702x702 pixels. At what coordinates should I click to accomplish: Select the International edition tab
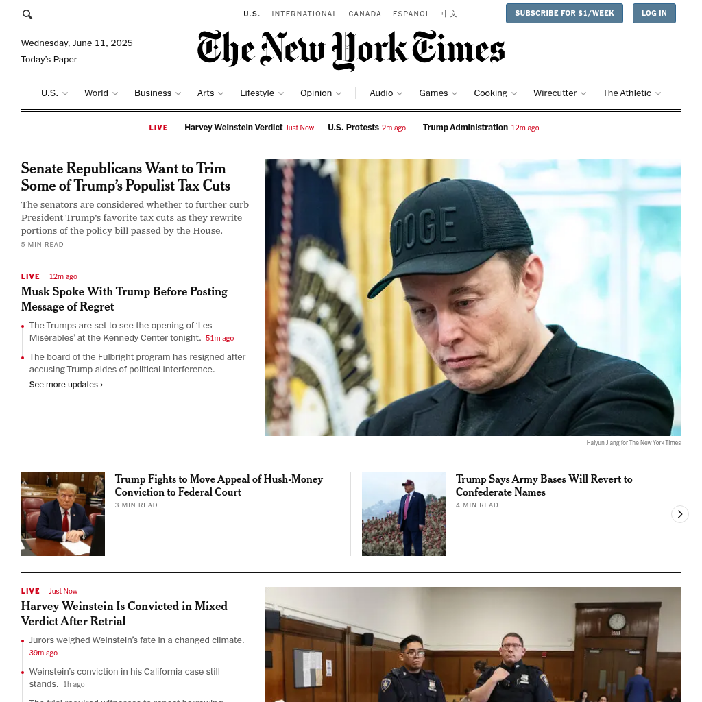click(x=304, y=14)
